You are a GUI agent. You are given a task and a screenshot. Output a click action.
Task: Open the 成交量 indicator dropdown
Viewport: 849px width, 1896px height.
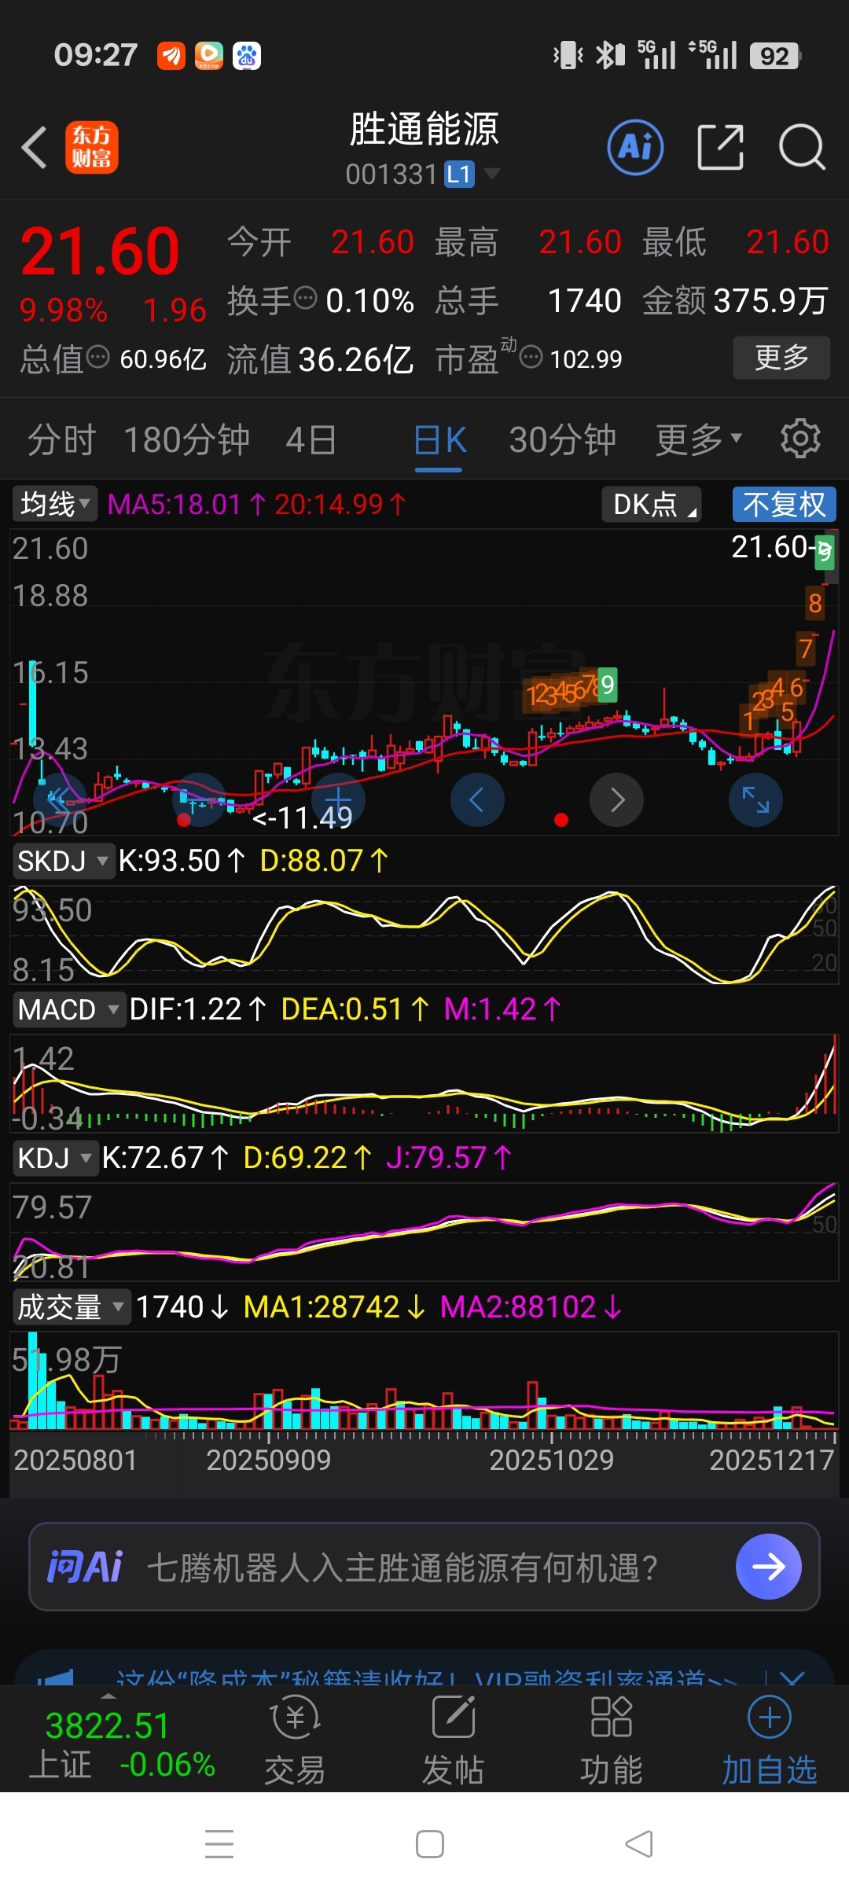click(x=72, y=1307)
